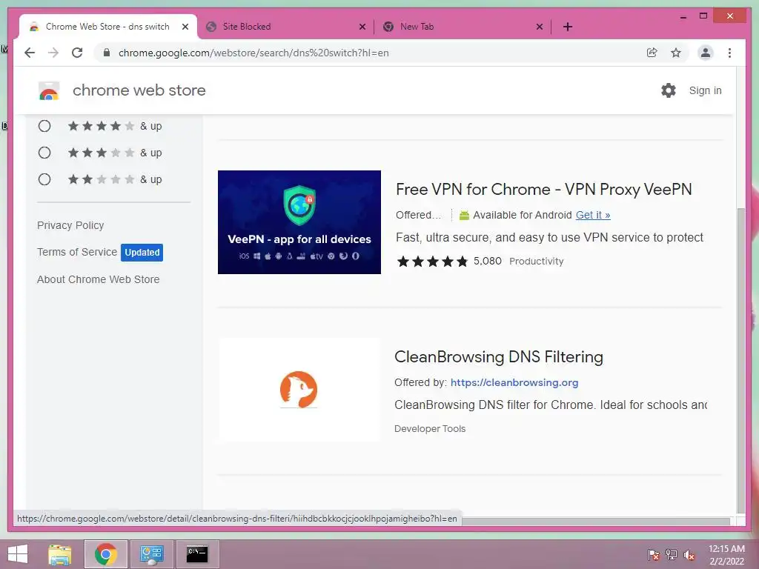
Task: View site information via the padlock icon
Action: point(107,53)
